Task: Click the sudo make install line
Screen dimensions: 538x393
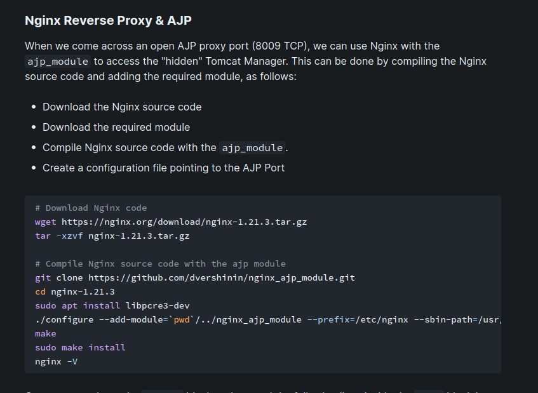Action: point(80,347)
